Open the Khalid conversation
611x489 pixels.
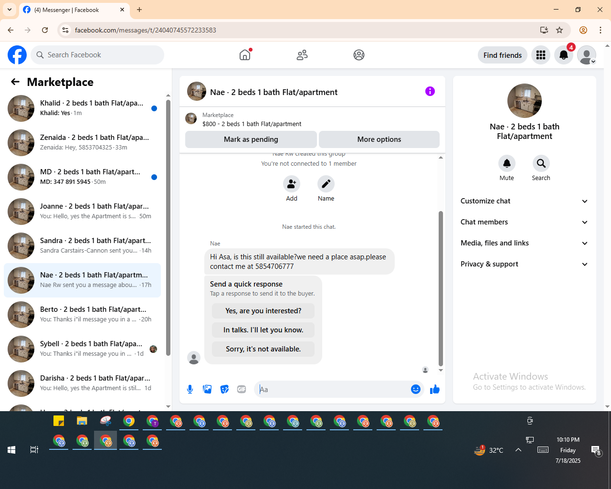click(x=83, y=108)
